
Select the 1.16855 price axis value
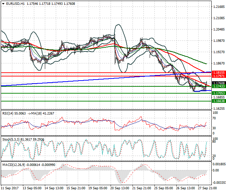[219, 97]
